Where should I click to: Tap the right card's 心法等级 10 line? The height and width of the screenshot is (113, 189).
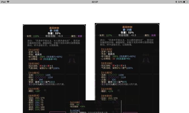point(116,59)
